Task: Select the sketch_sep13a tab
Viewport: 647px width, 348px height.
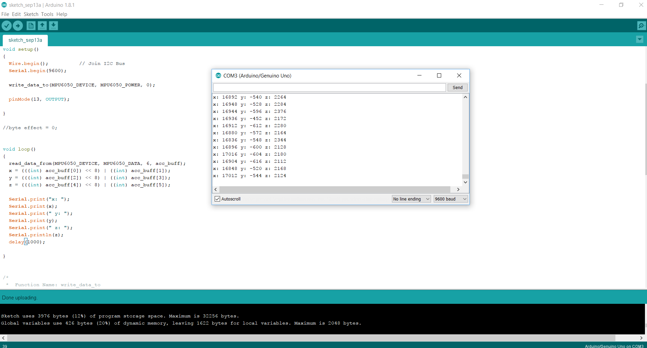Action: (x=25, y=40)
